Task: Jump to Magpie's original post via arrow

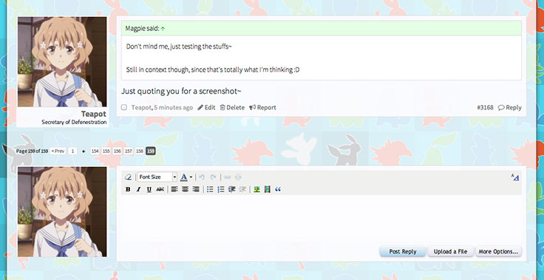Action: click(x=163, y=29)
